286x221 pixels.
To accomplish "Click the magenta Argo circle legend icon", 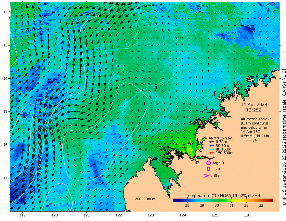I will 208,163.
